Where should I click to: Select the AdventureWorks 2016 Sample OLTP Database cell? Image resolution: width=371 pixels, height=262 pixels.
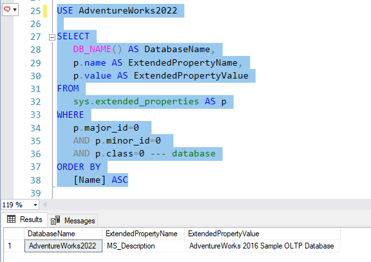(262, 246)
